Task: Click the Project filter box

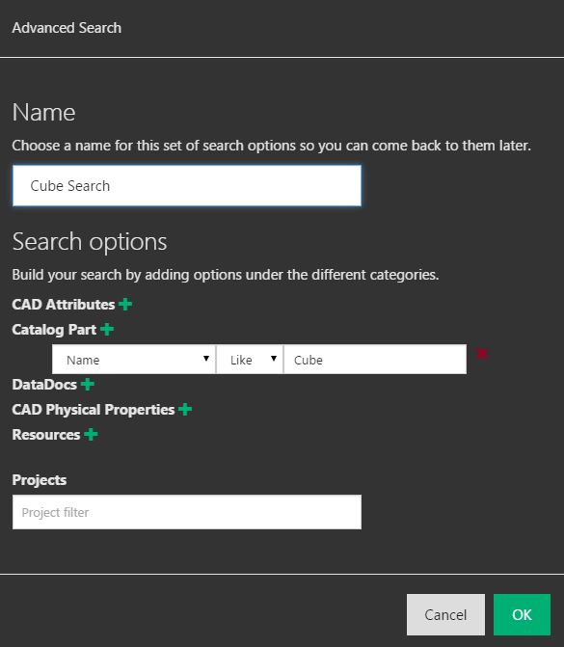Action: click(187, 512)
